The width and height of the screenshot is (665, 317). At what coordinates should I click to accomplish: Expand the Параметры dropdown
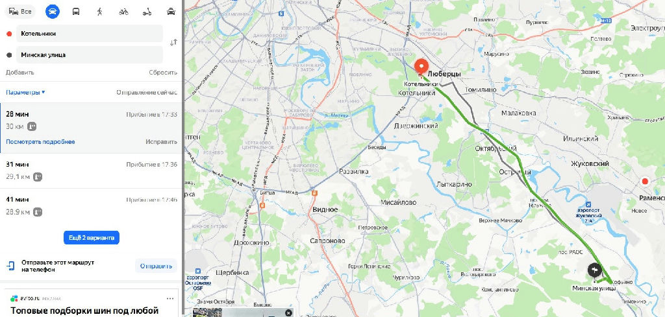[25, 92]
